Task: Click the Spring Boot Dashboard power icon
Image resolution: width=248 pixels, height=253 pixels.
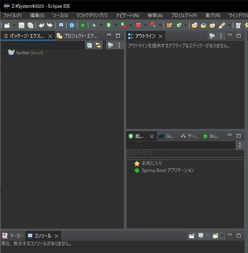Action: click(83, 25)
